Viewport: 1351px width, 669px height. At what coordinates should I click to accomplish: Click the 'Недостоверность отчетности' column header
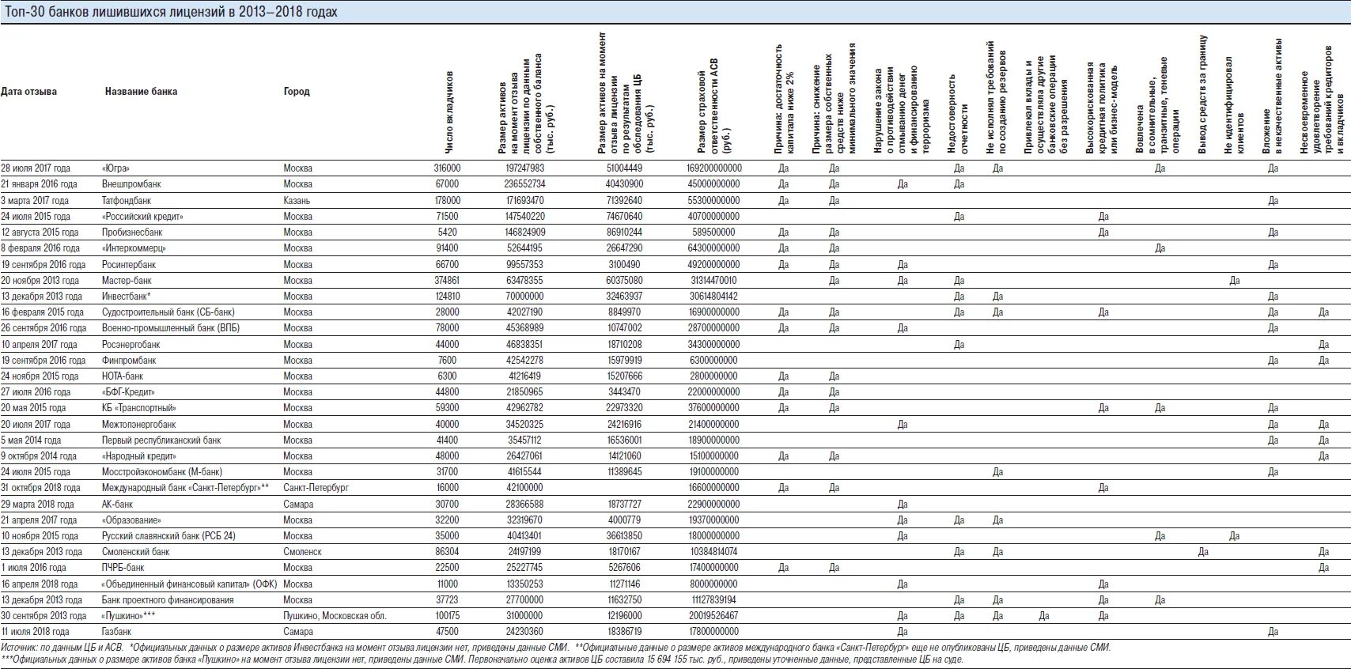coord(957,114)
